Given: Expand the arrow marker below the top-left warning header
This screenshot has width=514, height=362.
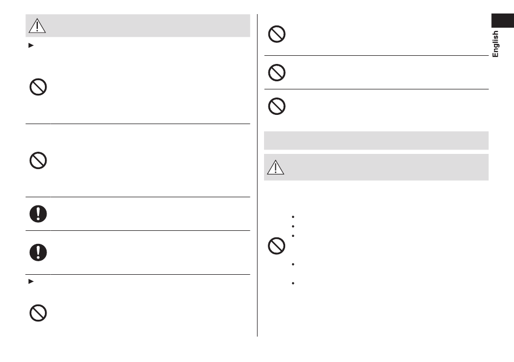Looking at the screenshot, I should click(x=31, y=46).
